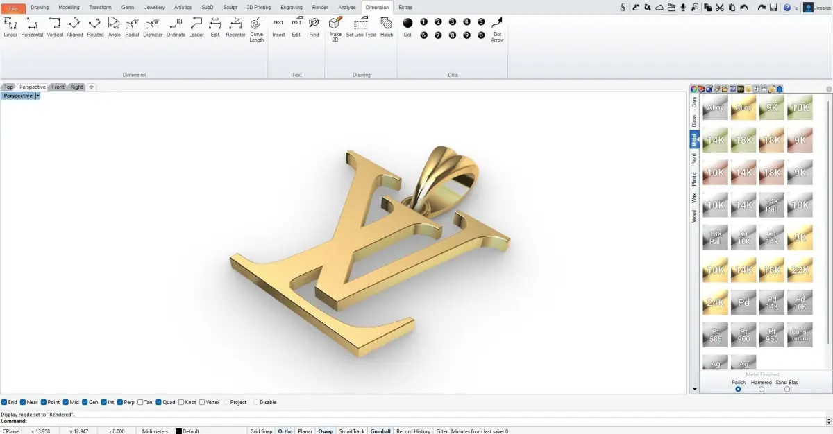Apply the 24K yellow gold material swatch

(715, 302)
